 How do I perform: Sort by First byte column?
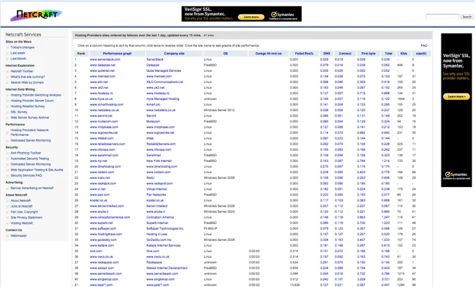[368, 54]
